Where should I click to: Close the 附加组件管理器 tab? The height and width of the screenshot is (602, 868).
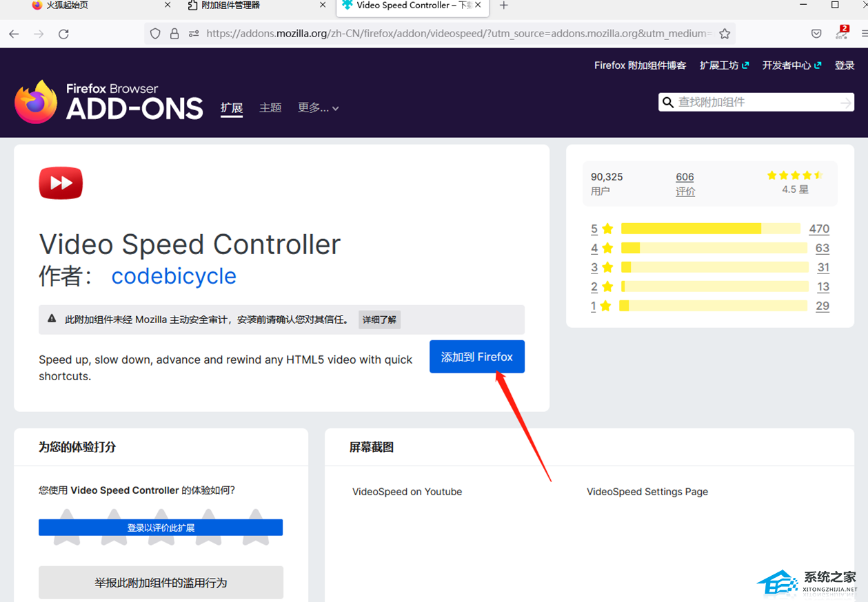click(323, 6)
